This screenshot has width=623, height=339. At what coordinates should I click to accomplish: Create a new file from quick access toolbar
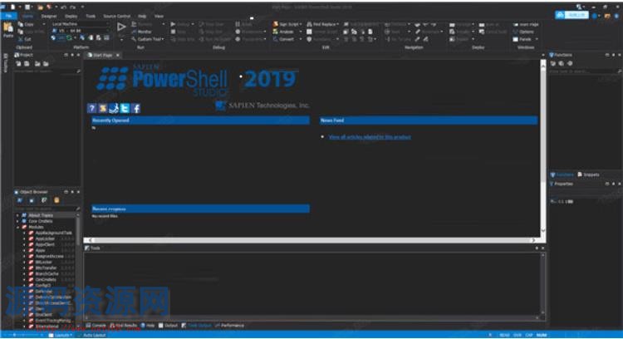coord(13,7)
